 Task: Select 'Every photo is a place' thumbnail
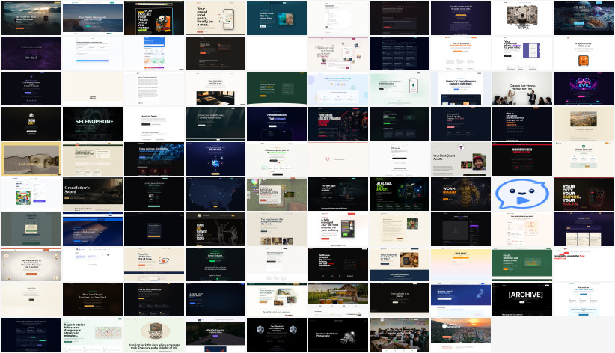400,300
